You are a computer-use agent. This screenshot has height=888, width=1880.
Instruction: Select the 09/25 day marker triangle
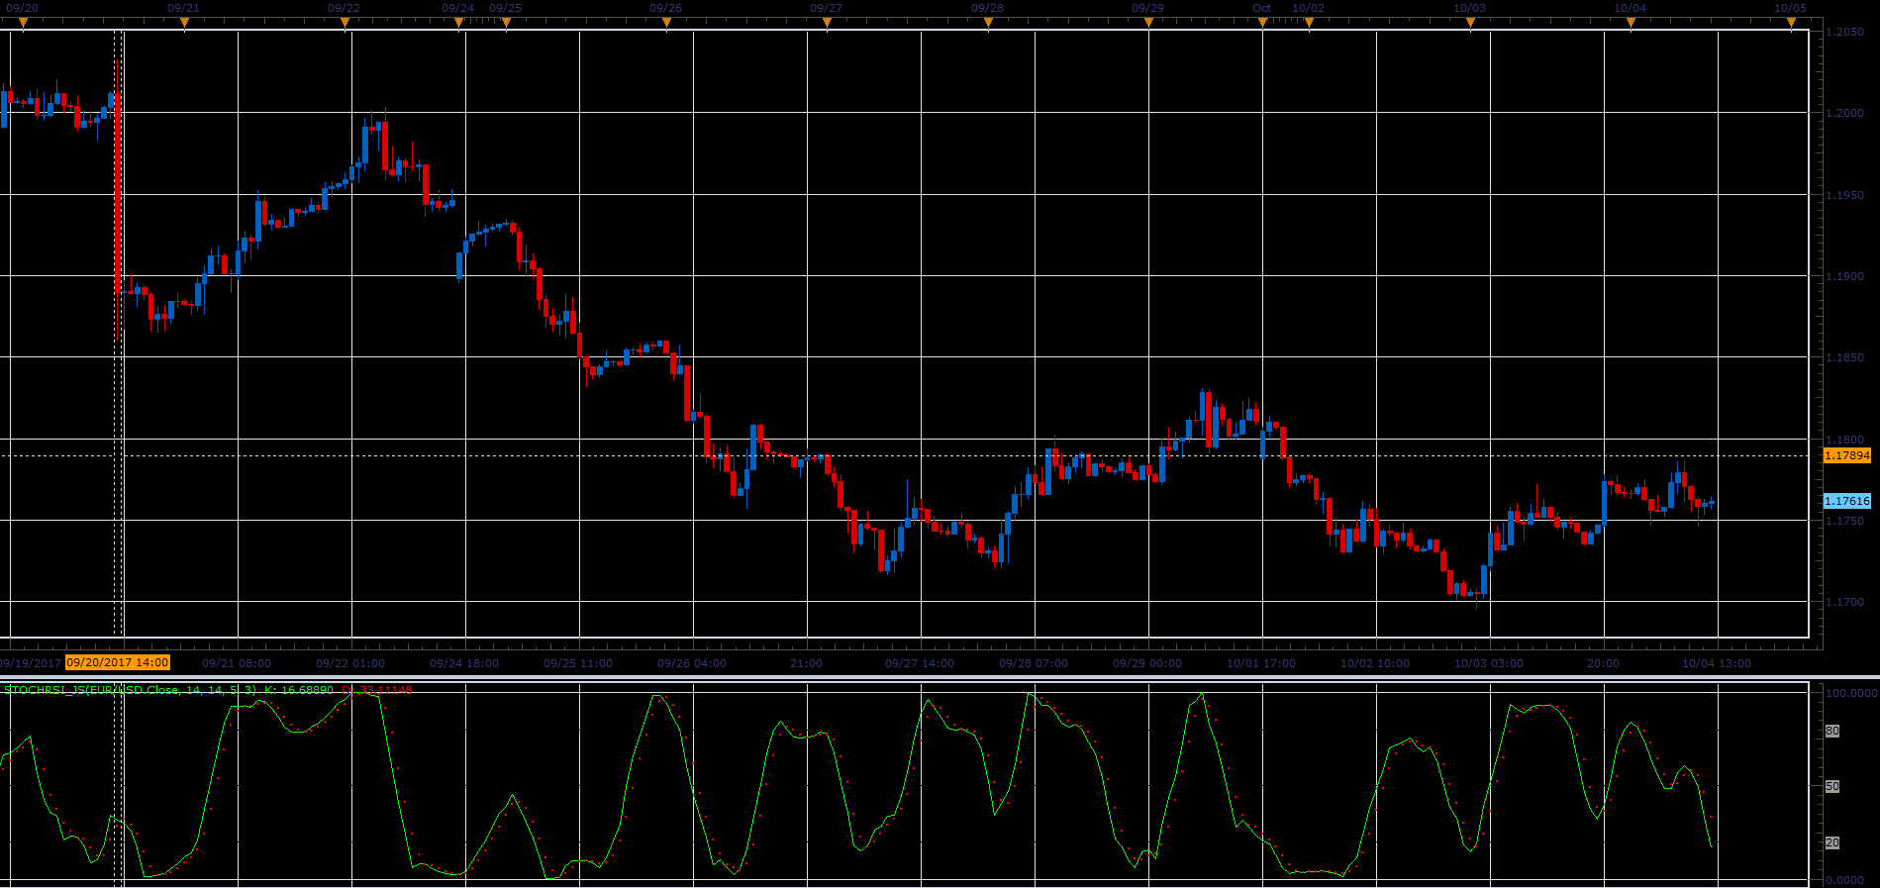pyautogui.click(x=506, y=23)
